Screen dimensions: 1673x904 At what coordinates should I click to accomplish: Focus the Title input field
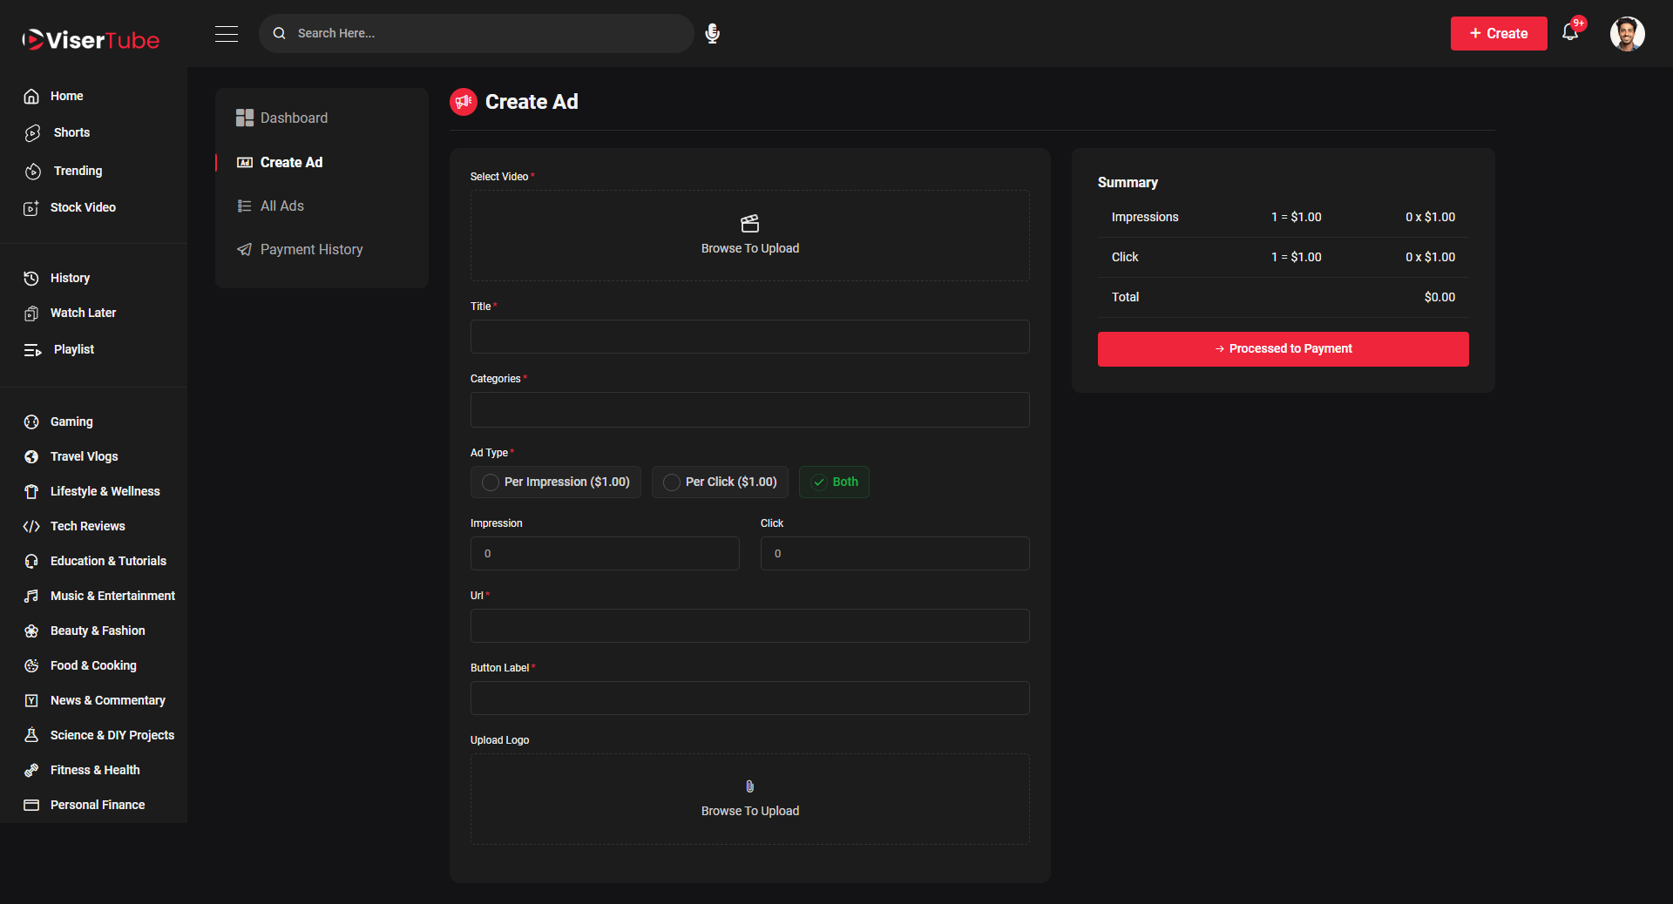(x=749, y=336)
